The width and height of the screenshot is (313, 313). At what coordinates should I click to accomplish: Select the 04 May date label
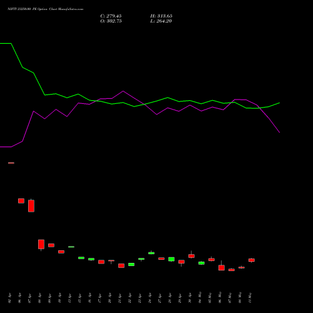200,297
